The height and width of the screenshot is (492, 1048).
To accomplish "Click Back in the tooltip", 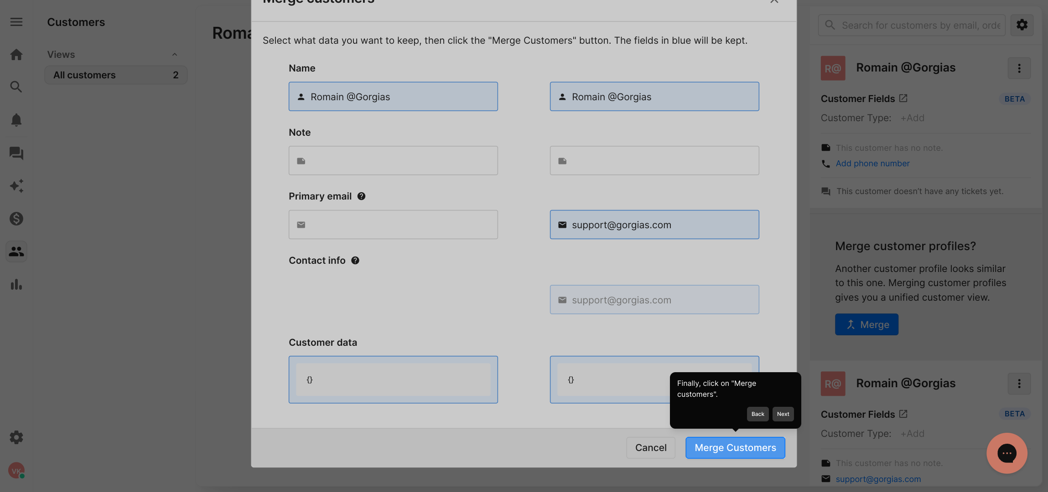I will (x=757, y=414).
